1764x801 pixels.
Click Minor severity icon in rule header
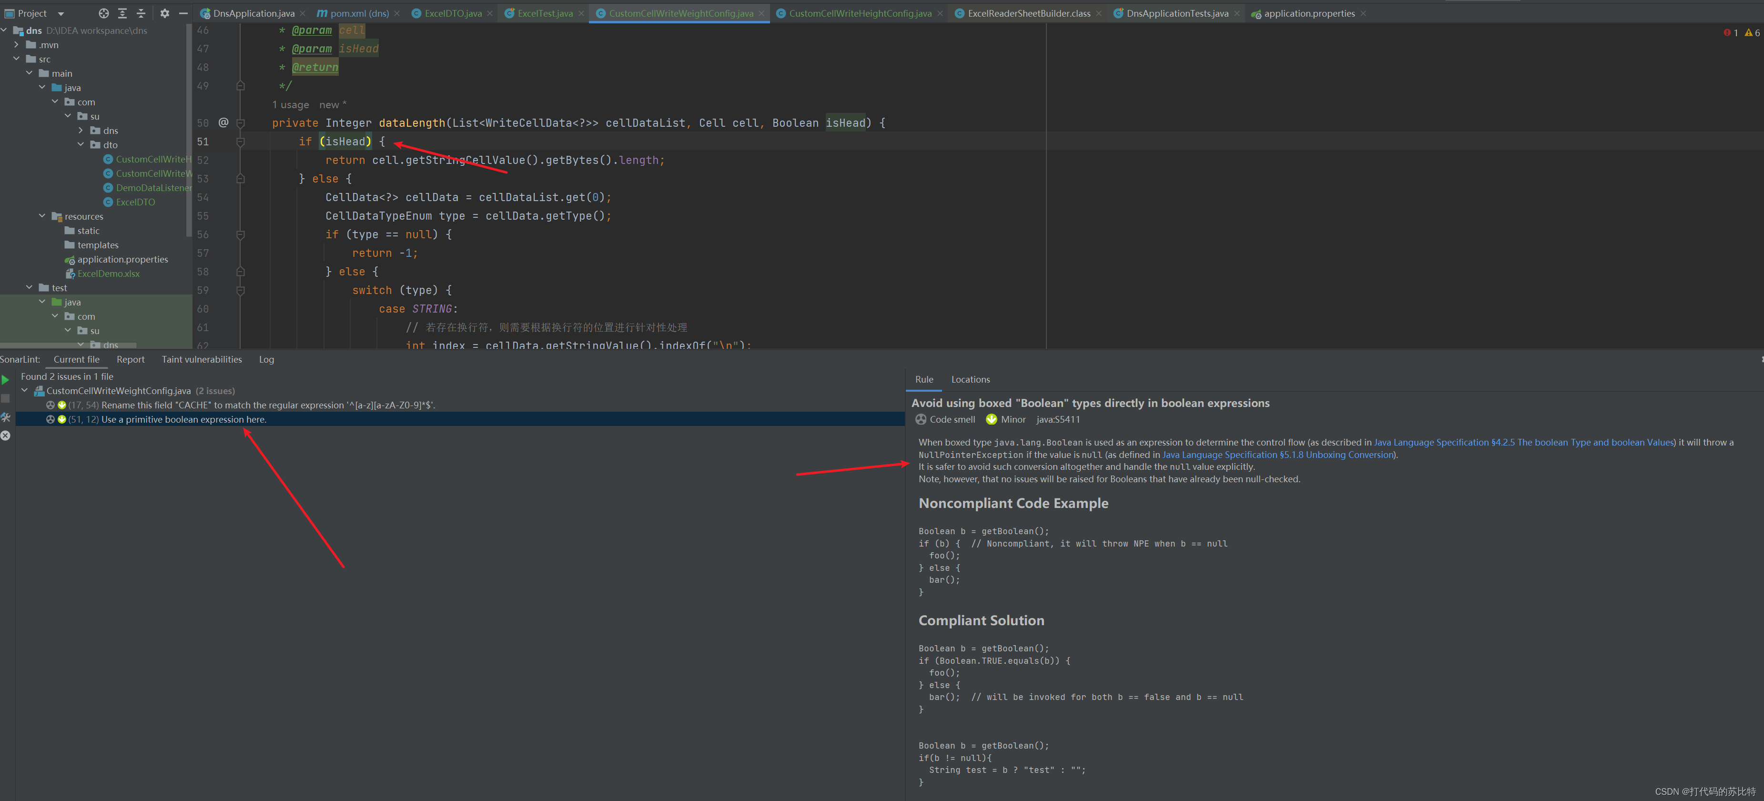(x=991, y=420)
